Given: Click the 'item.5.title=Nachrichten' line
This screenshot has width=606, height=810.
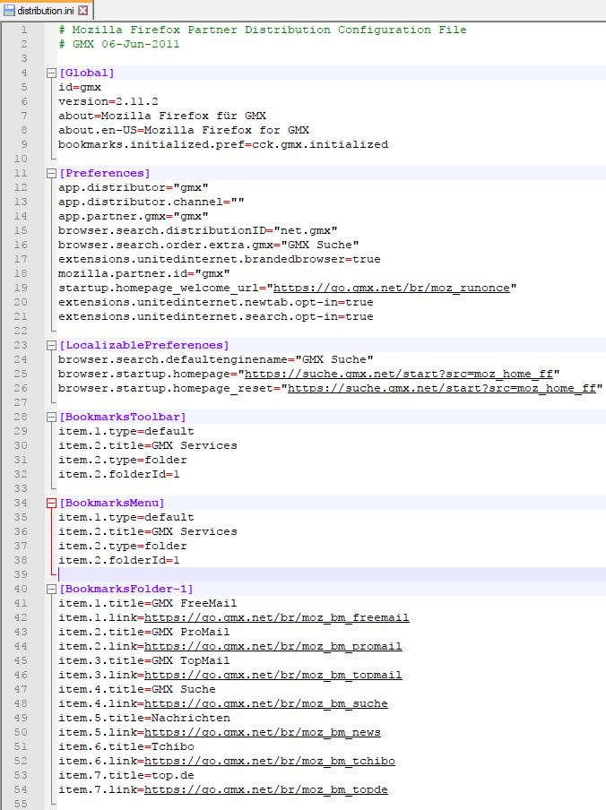Looking at the screenshot, I should (144, 718).
